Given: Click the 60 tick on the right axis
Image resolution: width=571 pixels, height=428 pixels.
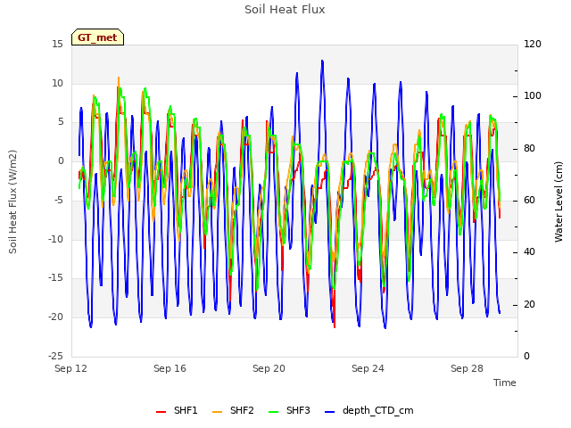Looking at the screenshot, I should pyautogui.click(x=529, y=200).
